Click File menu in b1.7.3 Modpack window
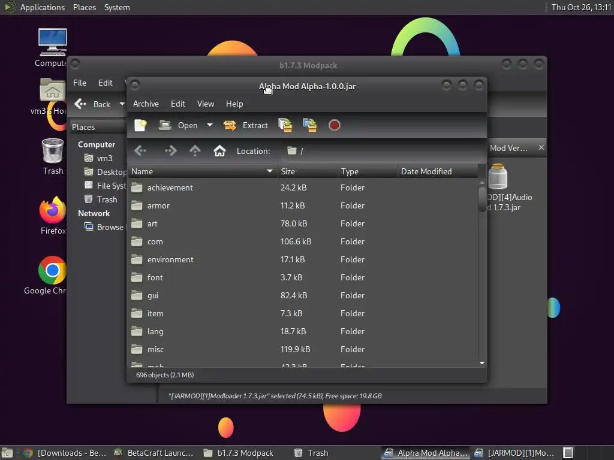This screenshot has width=614, height=460. coord(80,83)
